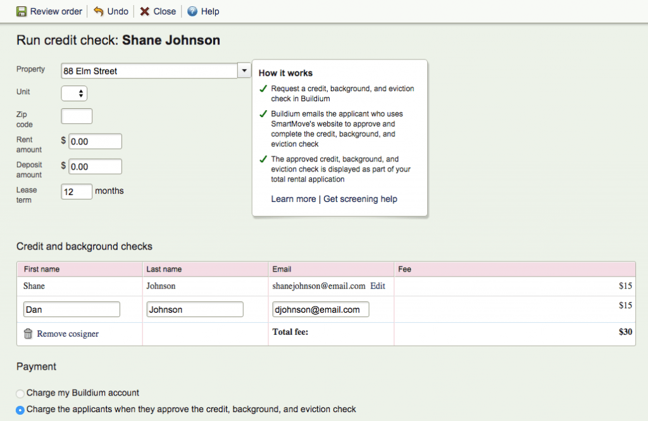
Task: Click the Review order disk icon
Action: coord(21,11)
